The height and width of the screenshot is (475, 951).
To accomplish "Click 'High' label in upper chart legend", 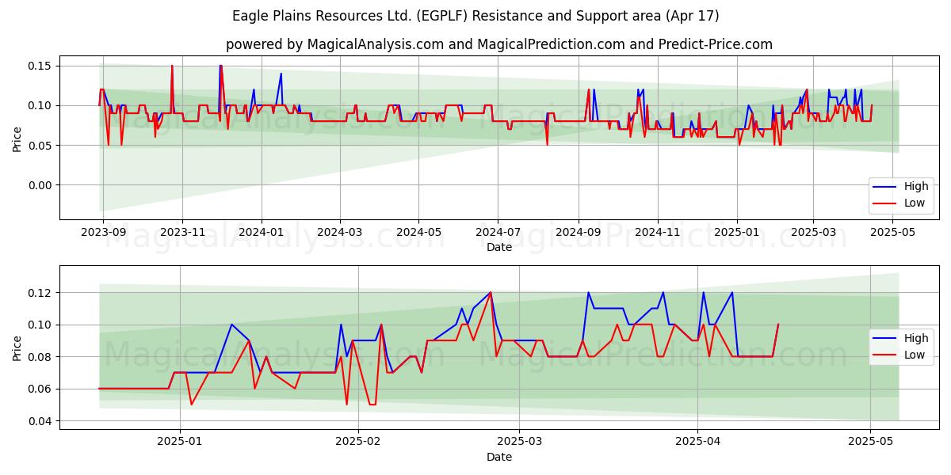I will pos(916,187).
